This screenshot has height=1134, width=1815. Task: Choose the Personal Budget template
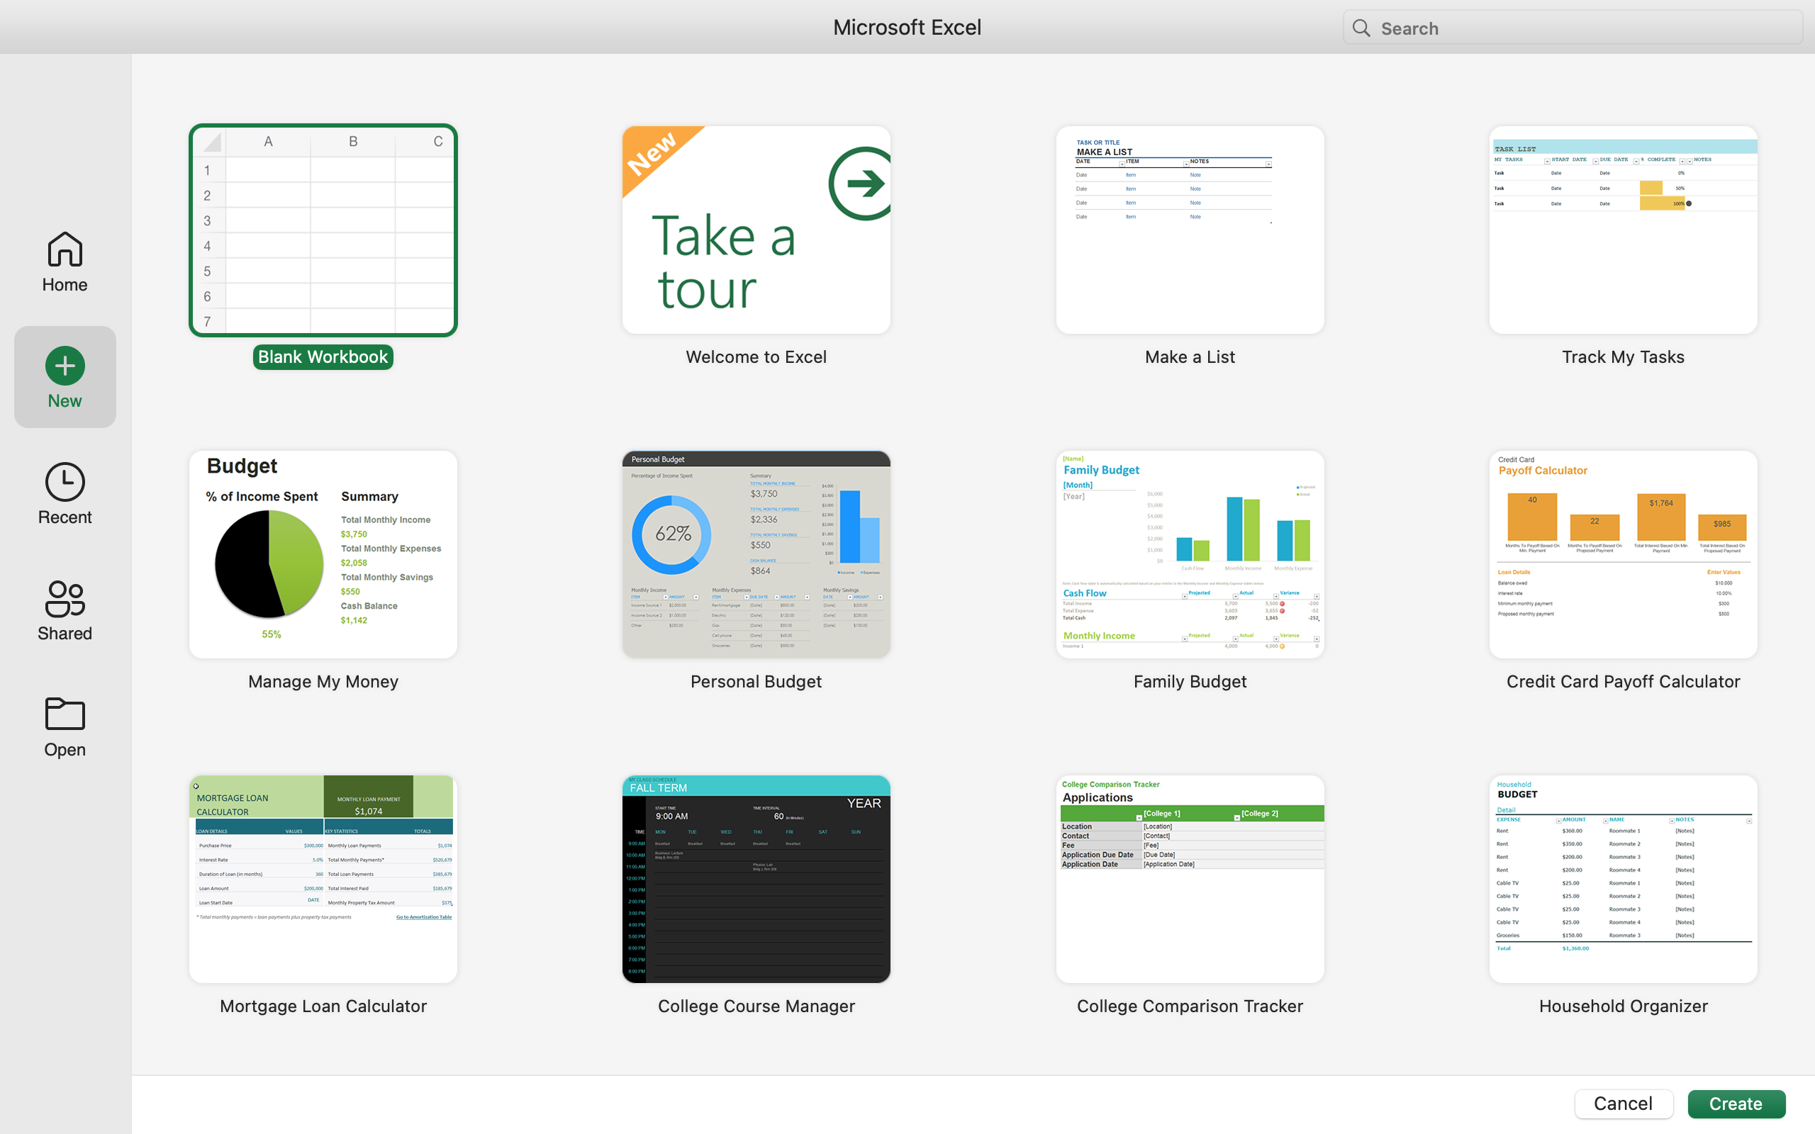(x=756, y=554)
